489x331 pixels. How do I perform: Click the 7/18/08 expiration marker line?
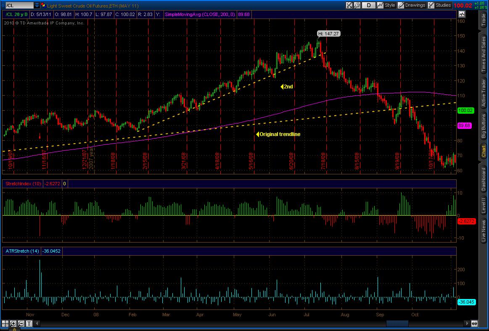coord(327,93)
